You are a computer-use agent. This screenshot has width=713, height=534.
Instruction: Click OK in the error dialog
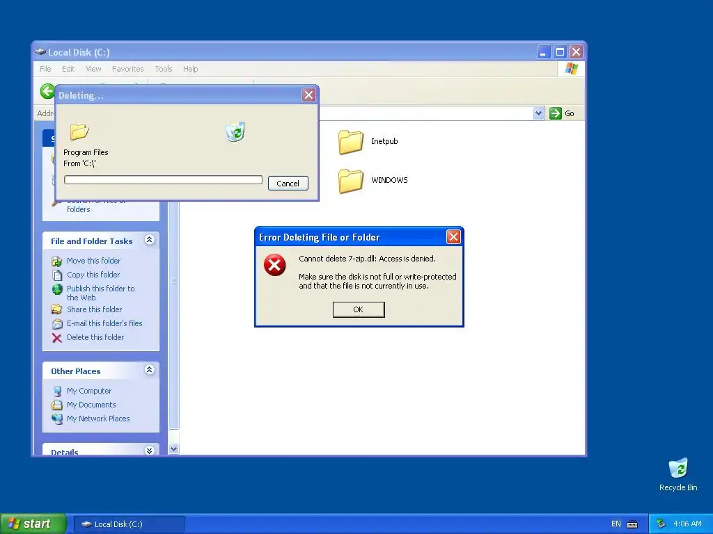pos(359,309)
